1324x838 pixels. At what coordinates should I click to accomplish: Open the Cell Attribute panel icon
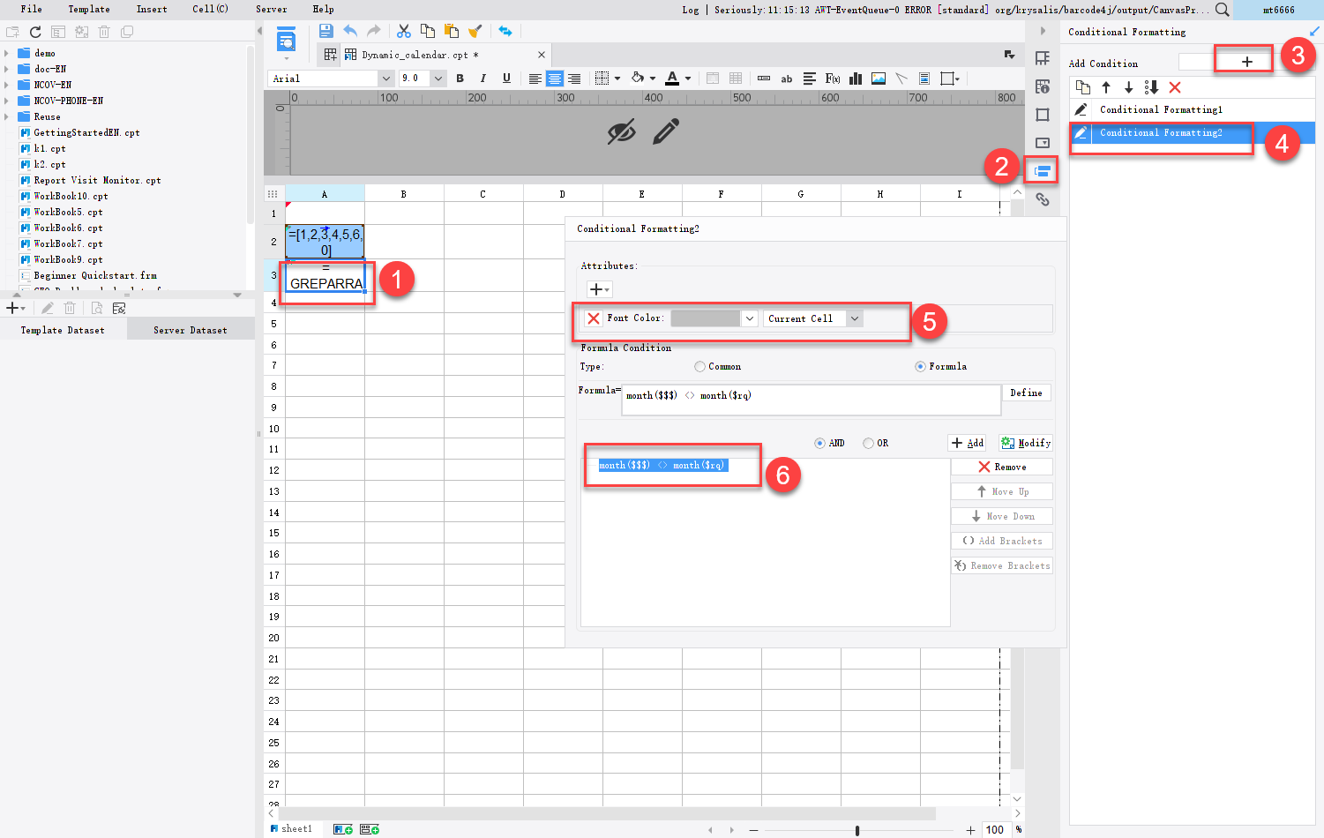tap(1043, 86)
